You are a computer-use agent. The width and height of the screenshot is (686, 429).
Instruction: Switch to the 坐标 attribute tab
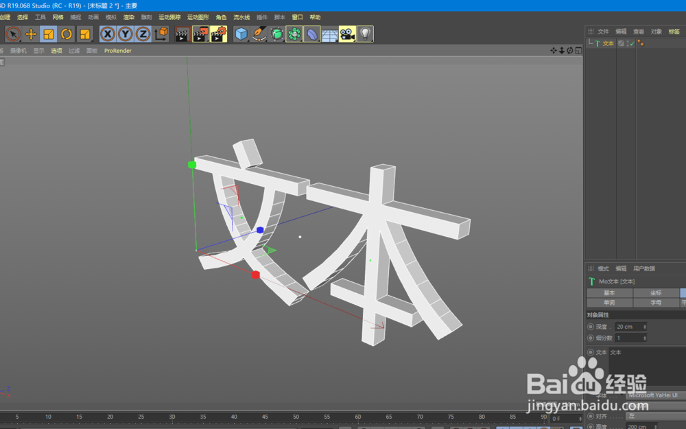(x=656, y=293)
